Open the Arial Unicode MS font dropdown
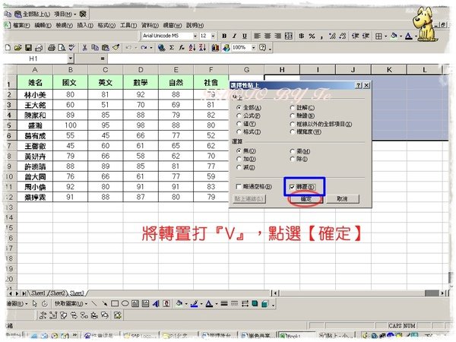456x342 pixels. click(195, 36)
